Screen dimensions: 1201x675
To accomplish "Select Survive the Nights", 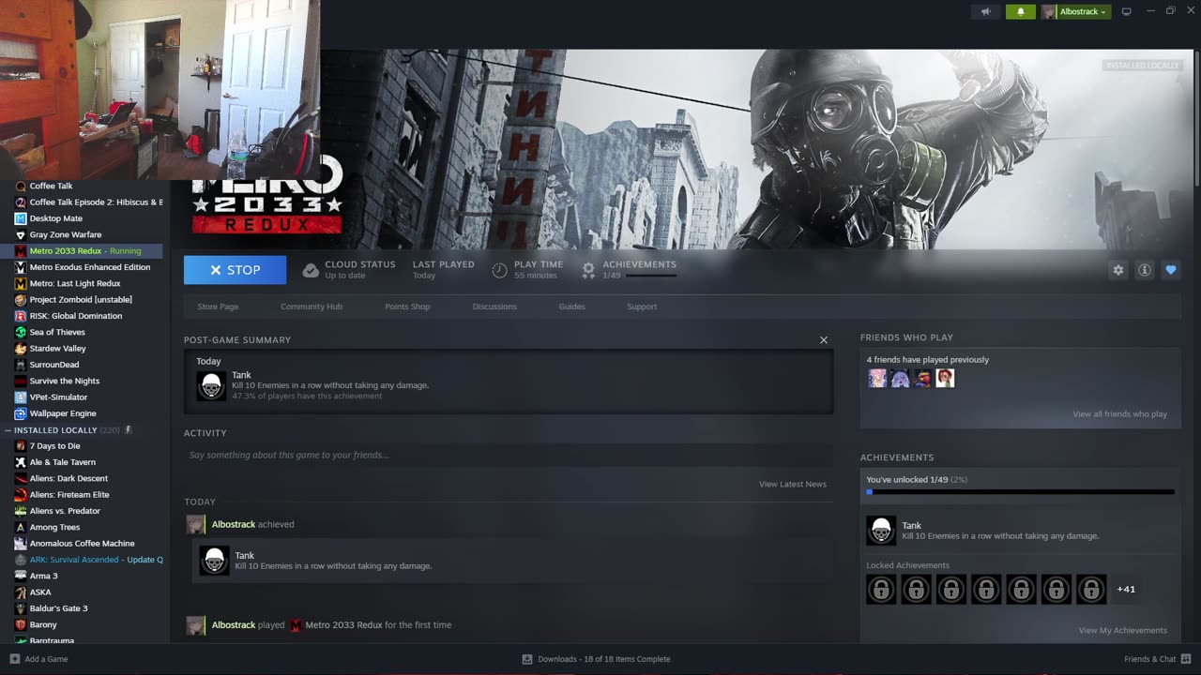I will (64, 381).
